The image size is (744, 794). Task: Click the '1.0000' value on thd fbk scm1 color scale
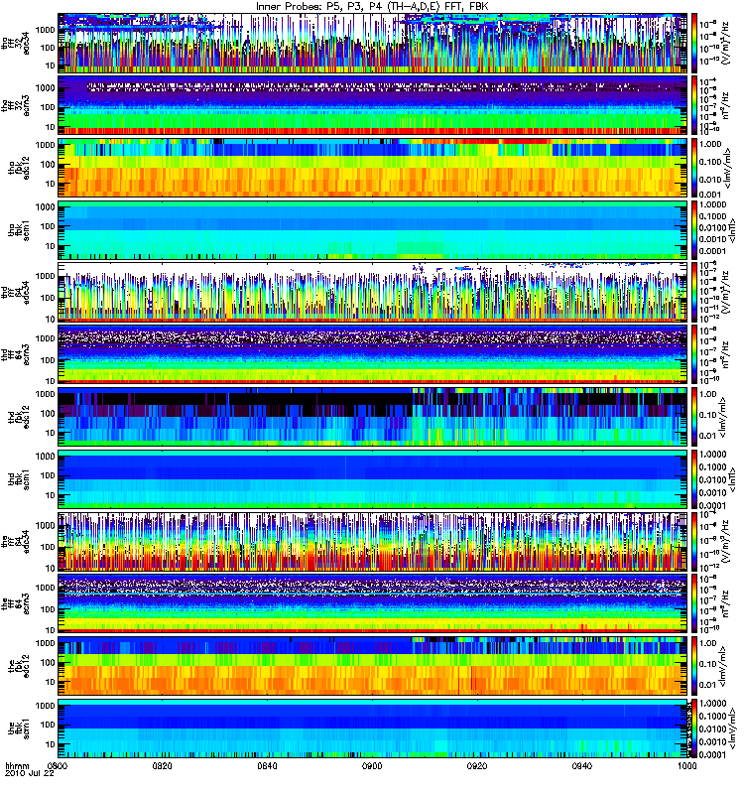712,455
